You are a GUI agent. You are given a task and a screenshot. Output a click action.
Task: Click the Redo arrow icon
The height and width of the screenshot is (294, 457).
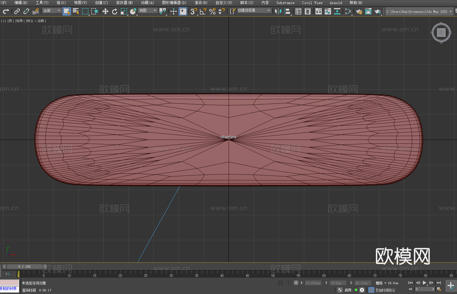point(5,11)
